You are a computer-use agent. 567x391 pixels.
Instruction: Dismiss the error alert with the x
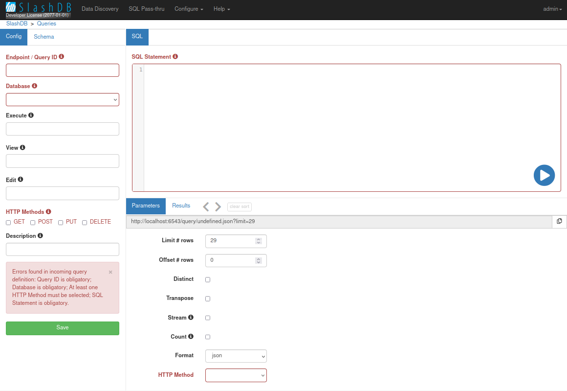(110, 272)
